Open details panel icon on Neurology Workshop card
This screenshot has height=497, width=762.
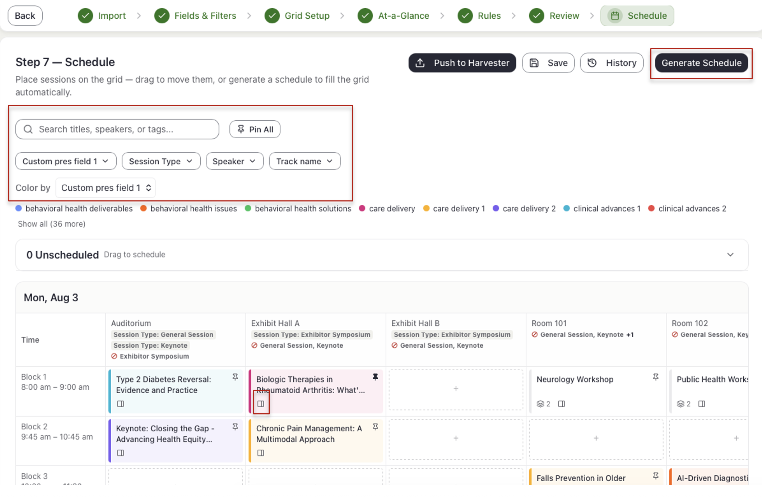pyautogui.click(x=562, y=404)
